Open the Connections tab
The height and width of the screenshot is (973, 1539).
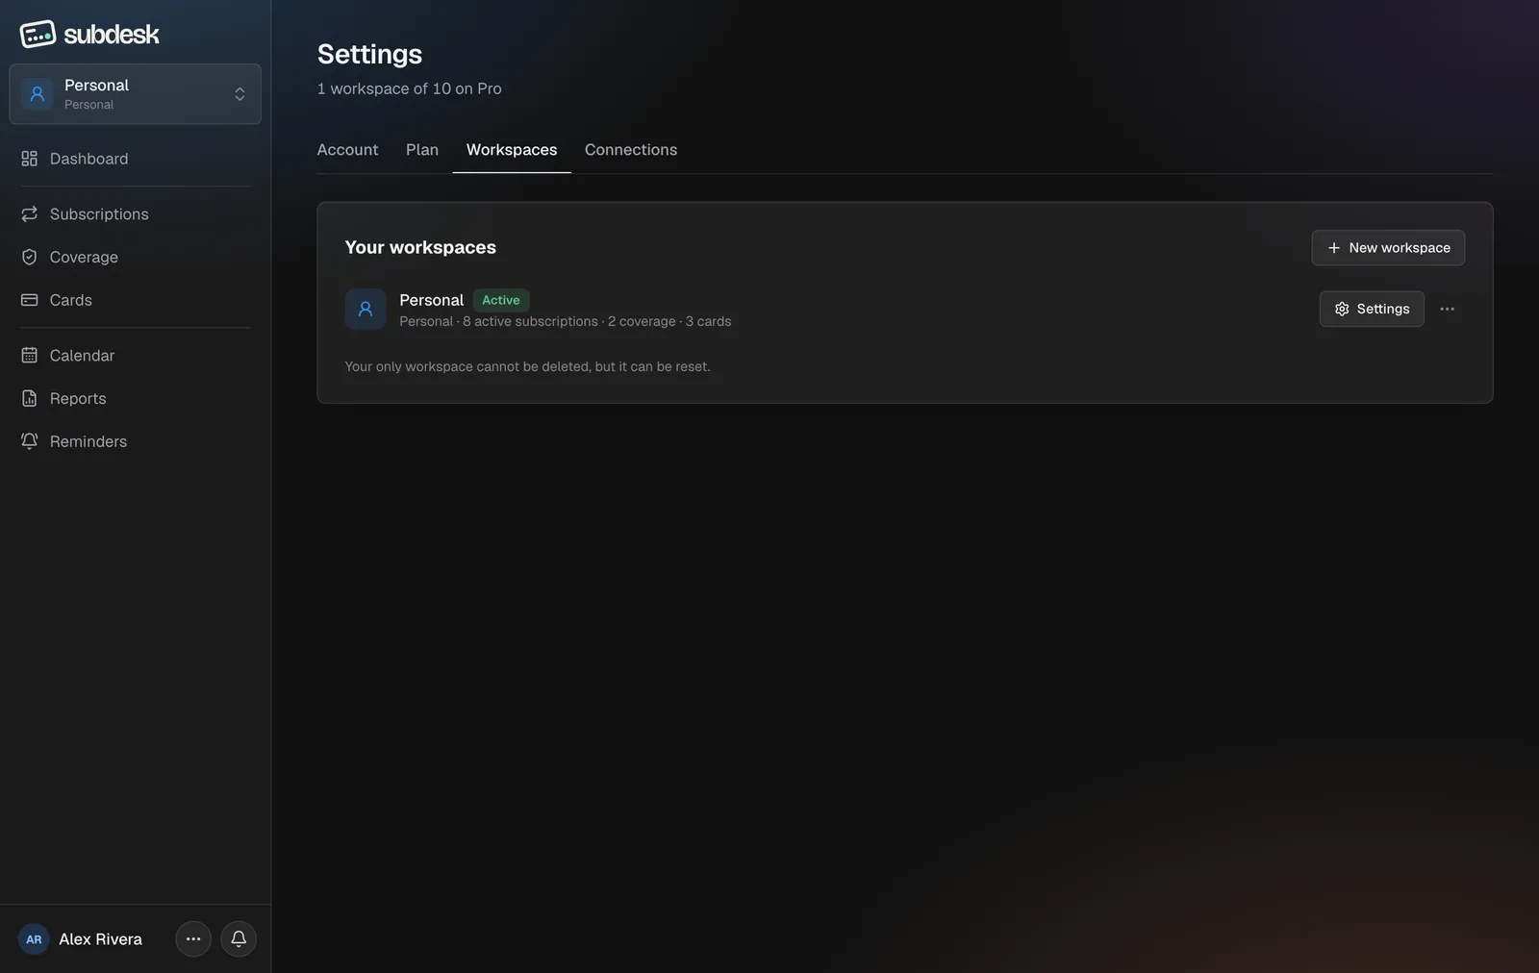point(631,150)
